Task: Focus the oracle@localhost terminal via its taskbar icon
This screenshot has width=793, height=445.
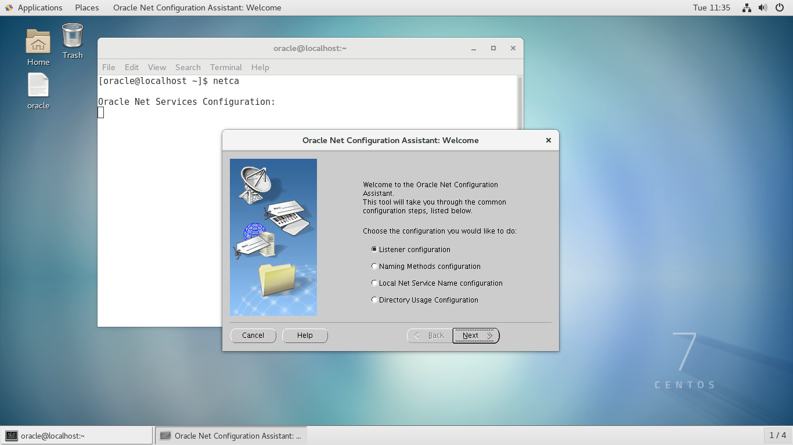Action: (x=70, y=435)
